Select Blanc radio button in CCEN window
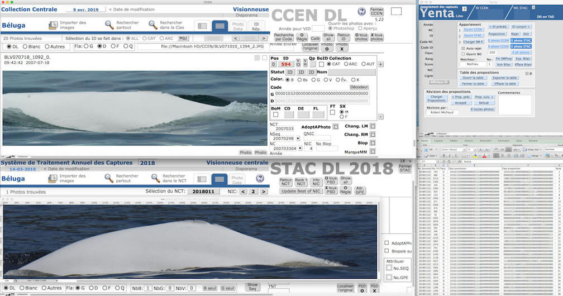The height and width of the screenshot is (296, 563). coord(25,47)
